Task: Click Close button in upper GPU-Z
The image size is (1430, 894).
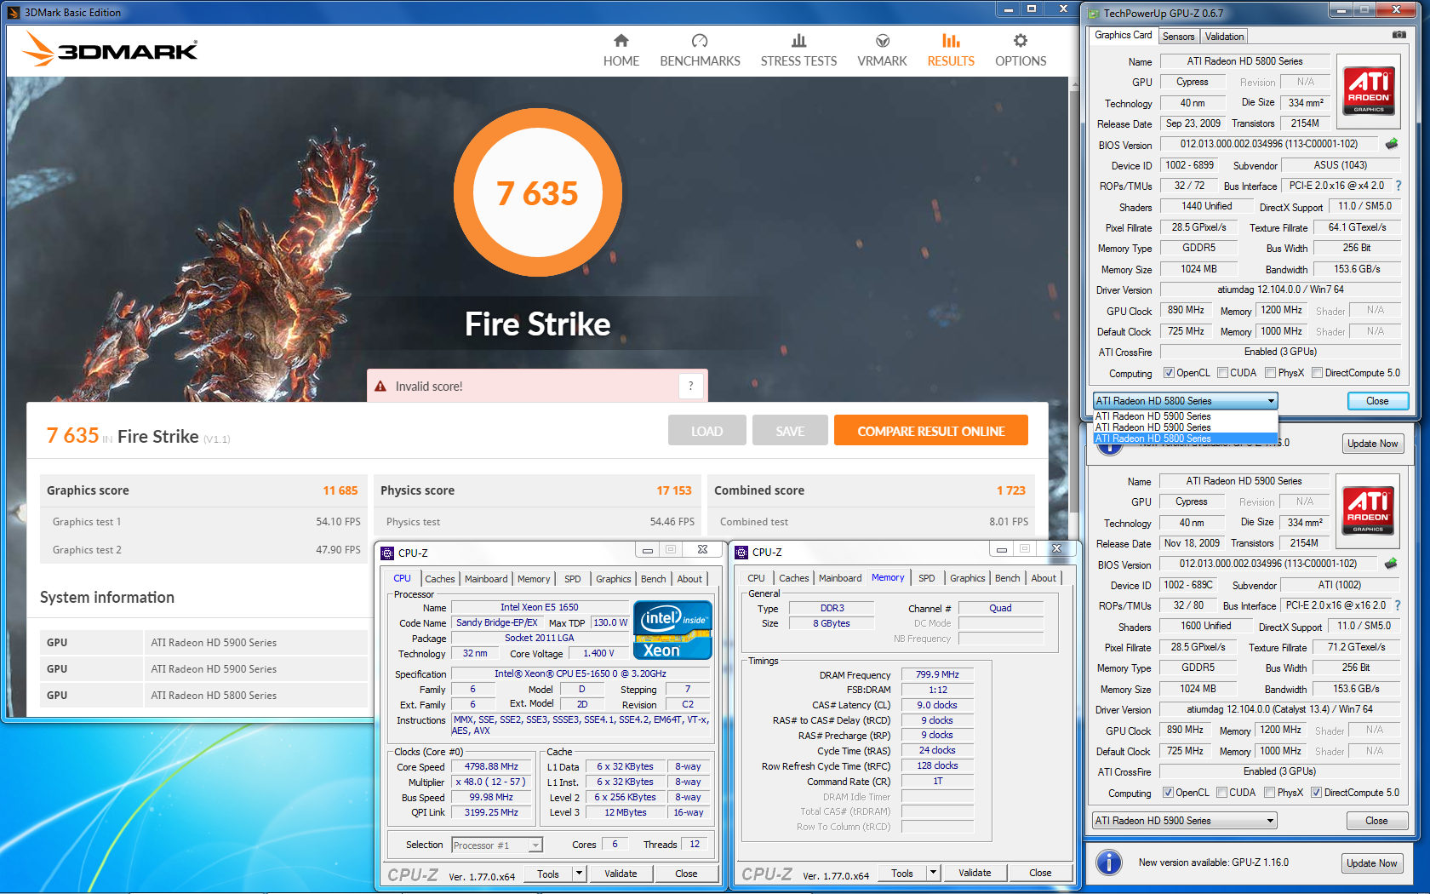Action: pyautogui.click(x=1377, y=401)
